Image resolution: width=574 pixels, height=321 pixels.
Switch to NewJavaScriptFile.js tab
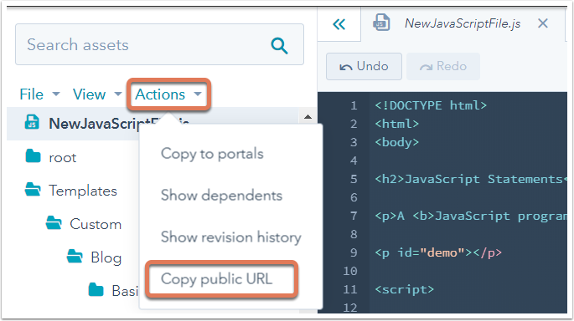pos(463,23)
